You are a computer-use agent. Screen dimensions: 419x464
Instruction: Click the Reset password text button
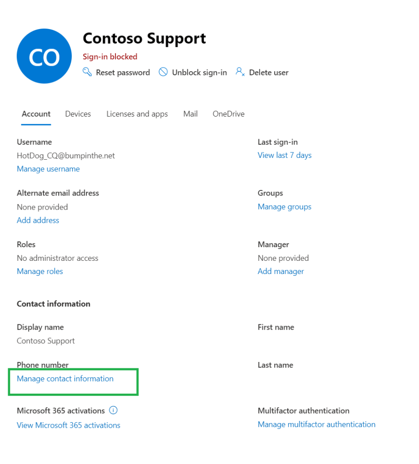tap(123, 73)
